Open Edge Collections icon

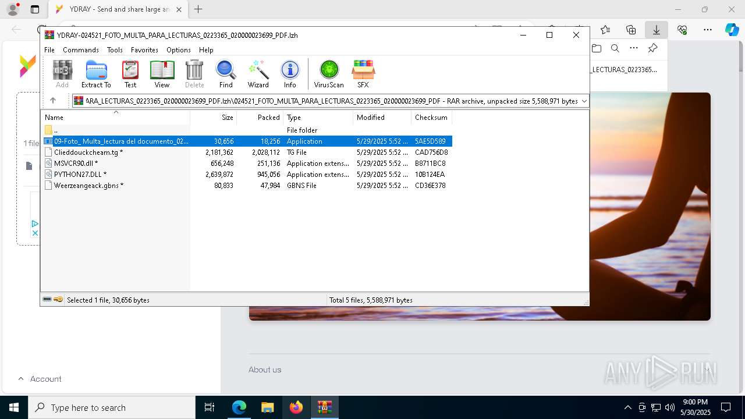click(x=631, y=30)
